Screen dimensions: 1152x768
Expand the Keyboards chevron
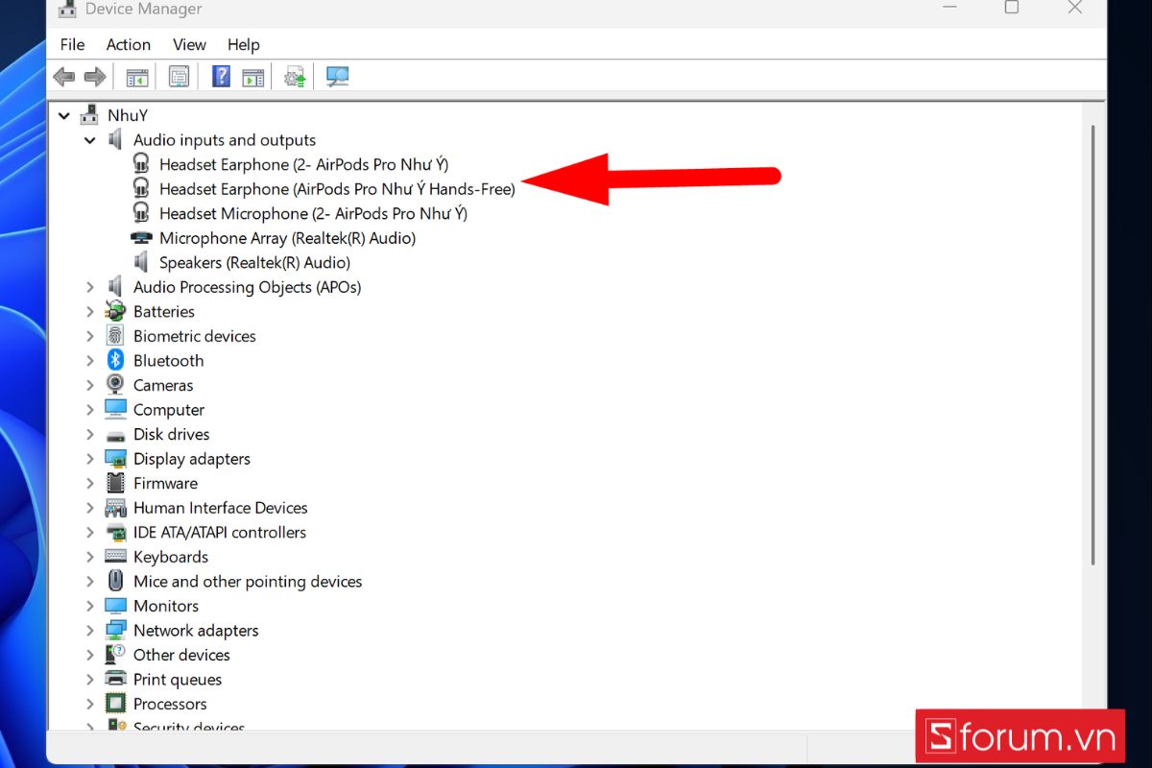pos(90,557)
